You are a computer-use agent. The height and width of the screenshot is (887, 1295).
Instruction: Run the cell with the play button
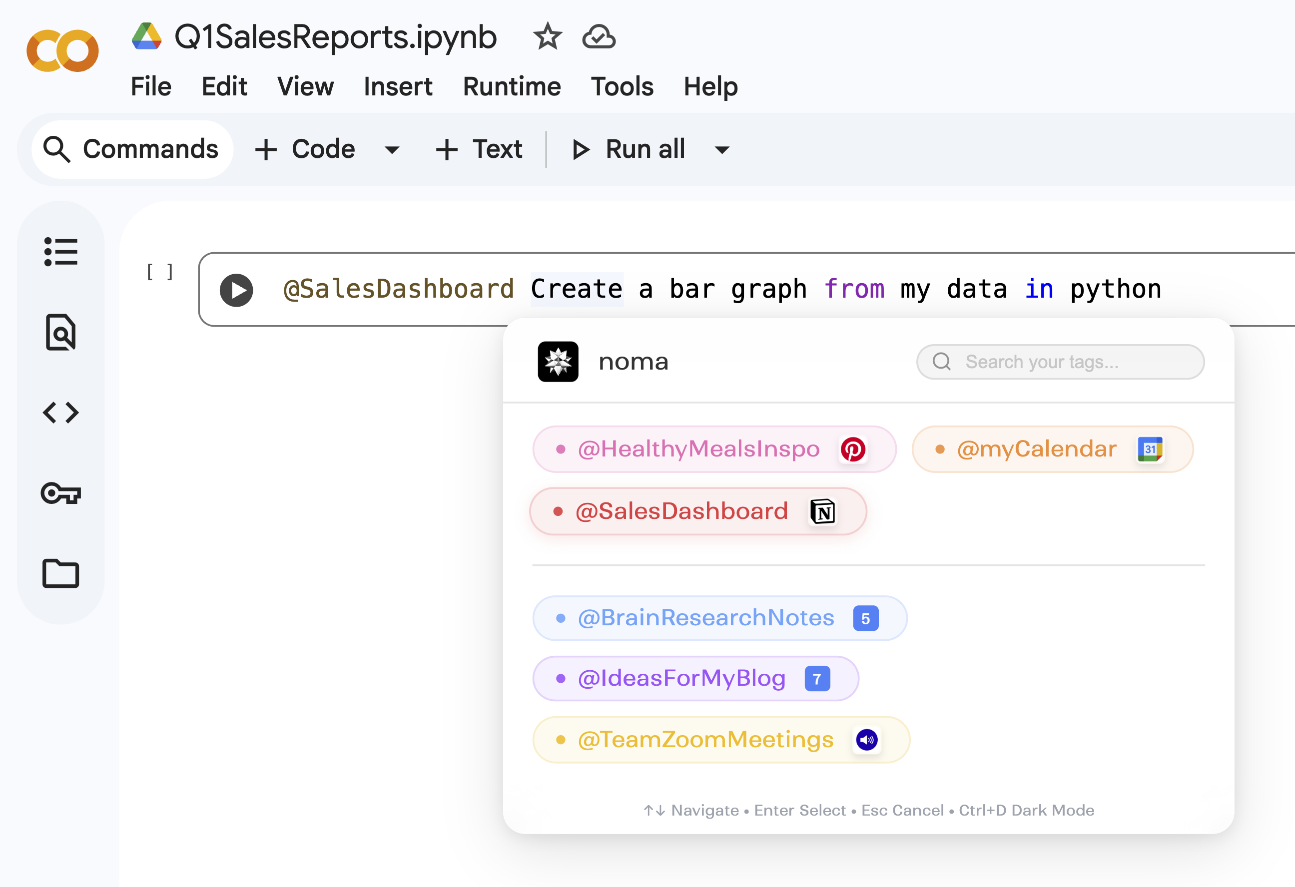tap(236, 290)
